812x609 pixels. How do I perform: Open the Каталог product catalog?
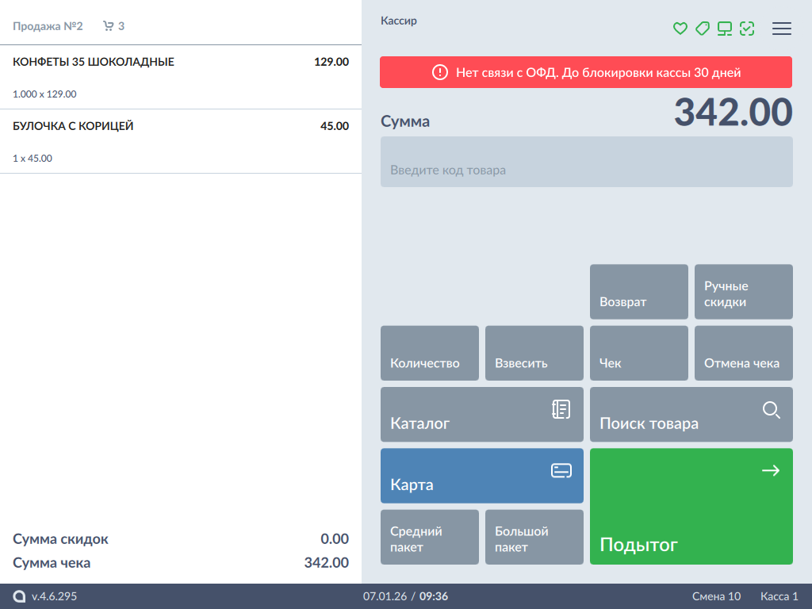pyautogui.click(x=481, y=415)
